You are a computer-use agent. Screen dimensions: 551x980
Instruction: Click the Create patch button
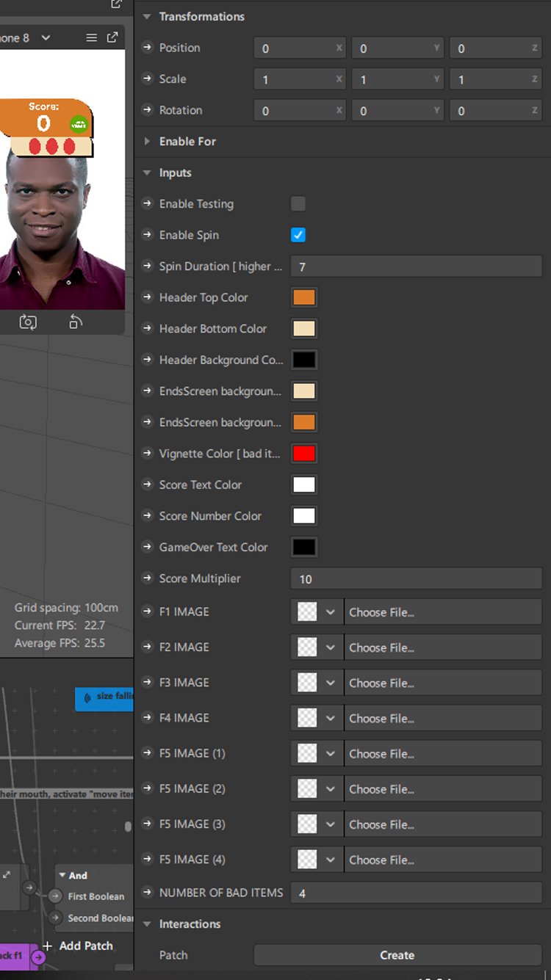[x=397, y=955]
